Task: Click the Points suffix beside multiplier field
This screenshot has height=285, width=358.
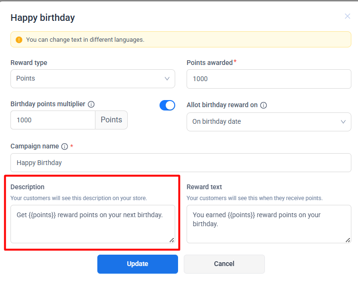Action: coord(112,120)
